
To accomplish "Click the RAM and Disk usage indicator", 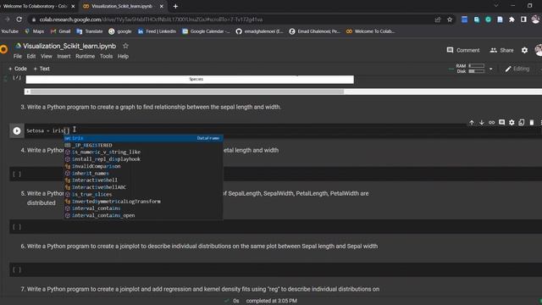I will point(470,69).
